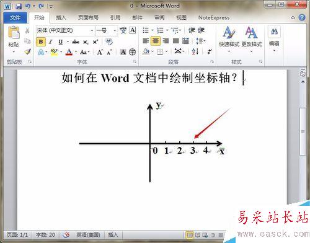
Task: Click the enclosed character 字 icon
Action: tap(132, 52)
